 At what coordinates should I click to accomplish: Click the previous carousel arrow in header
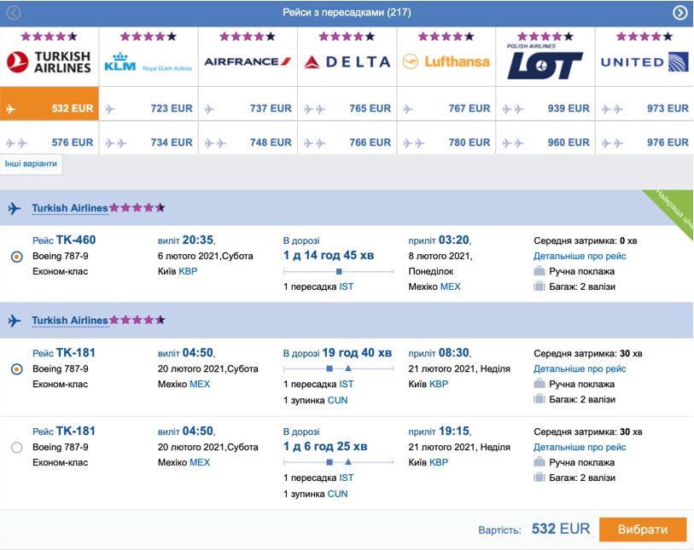point(14,13)
